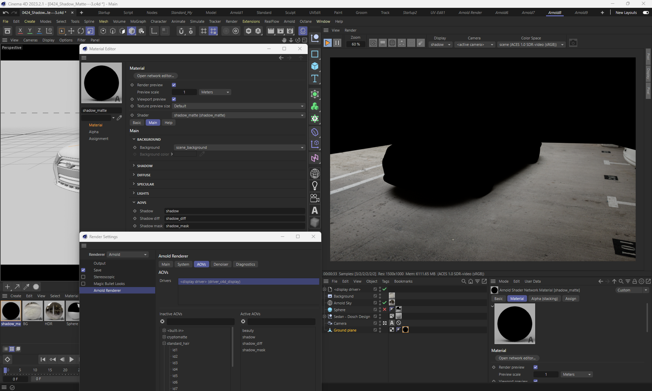Pause the IPR render
The height and width of the screenshot is (391, 652).
[x=337, y=43]
